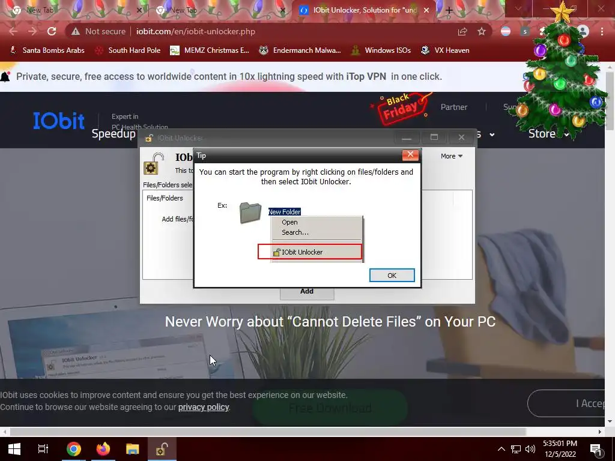This screenshot has height=461, width=615.
Task: Open the Action Center notifications
Action: 596,449
